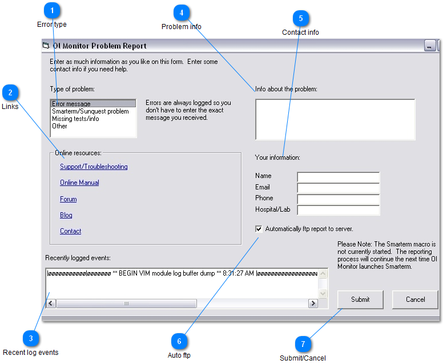Click the 'Info about the problem' text box
The width and height of the screenshot is (447, 364).
point(335,119)
